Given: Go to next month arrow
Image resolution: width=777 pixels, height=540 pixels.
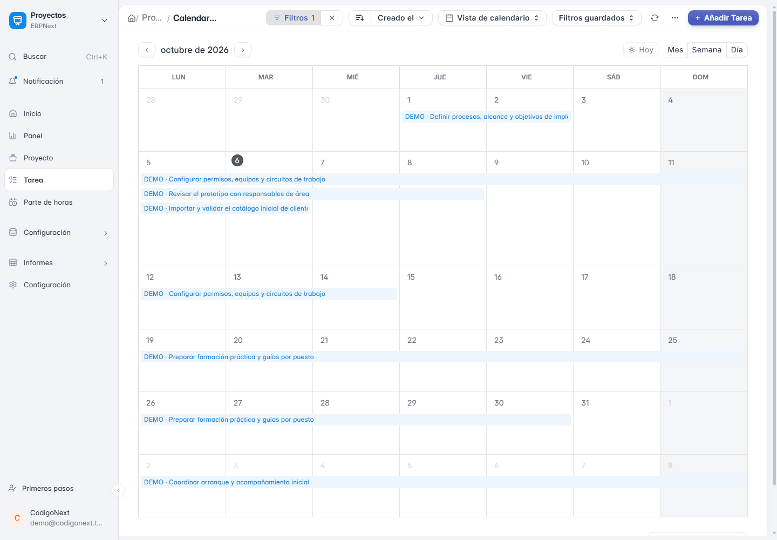Looking at the screenshot, I should (x=243, y=50).
